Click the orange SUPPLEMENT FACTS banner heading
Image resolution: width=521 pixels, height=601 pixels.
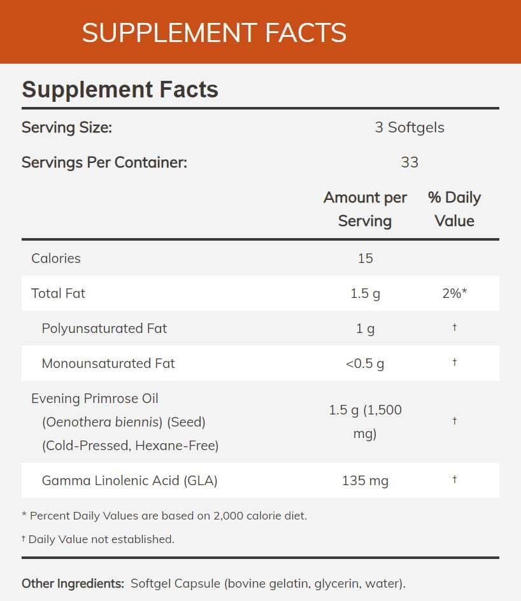pos(214,32)
